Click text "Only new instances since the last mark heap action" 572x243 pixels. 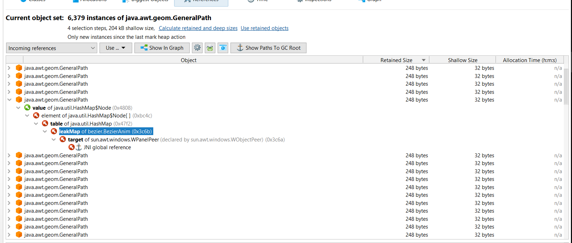(126, 37)
